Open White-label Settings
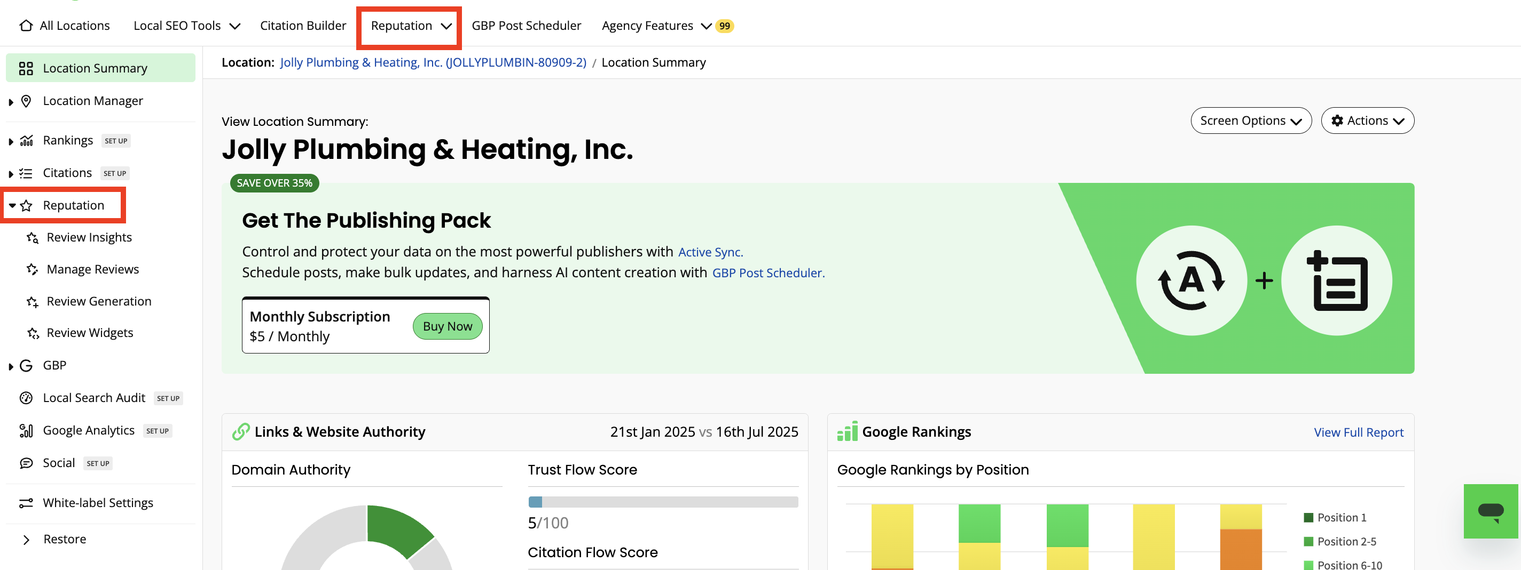Screen dimensions: 1521x570 [98, 502]
